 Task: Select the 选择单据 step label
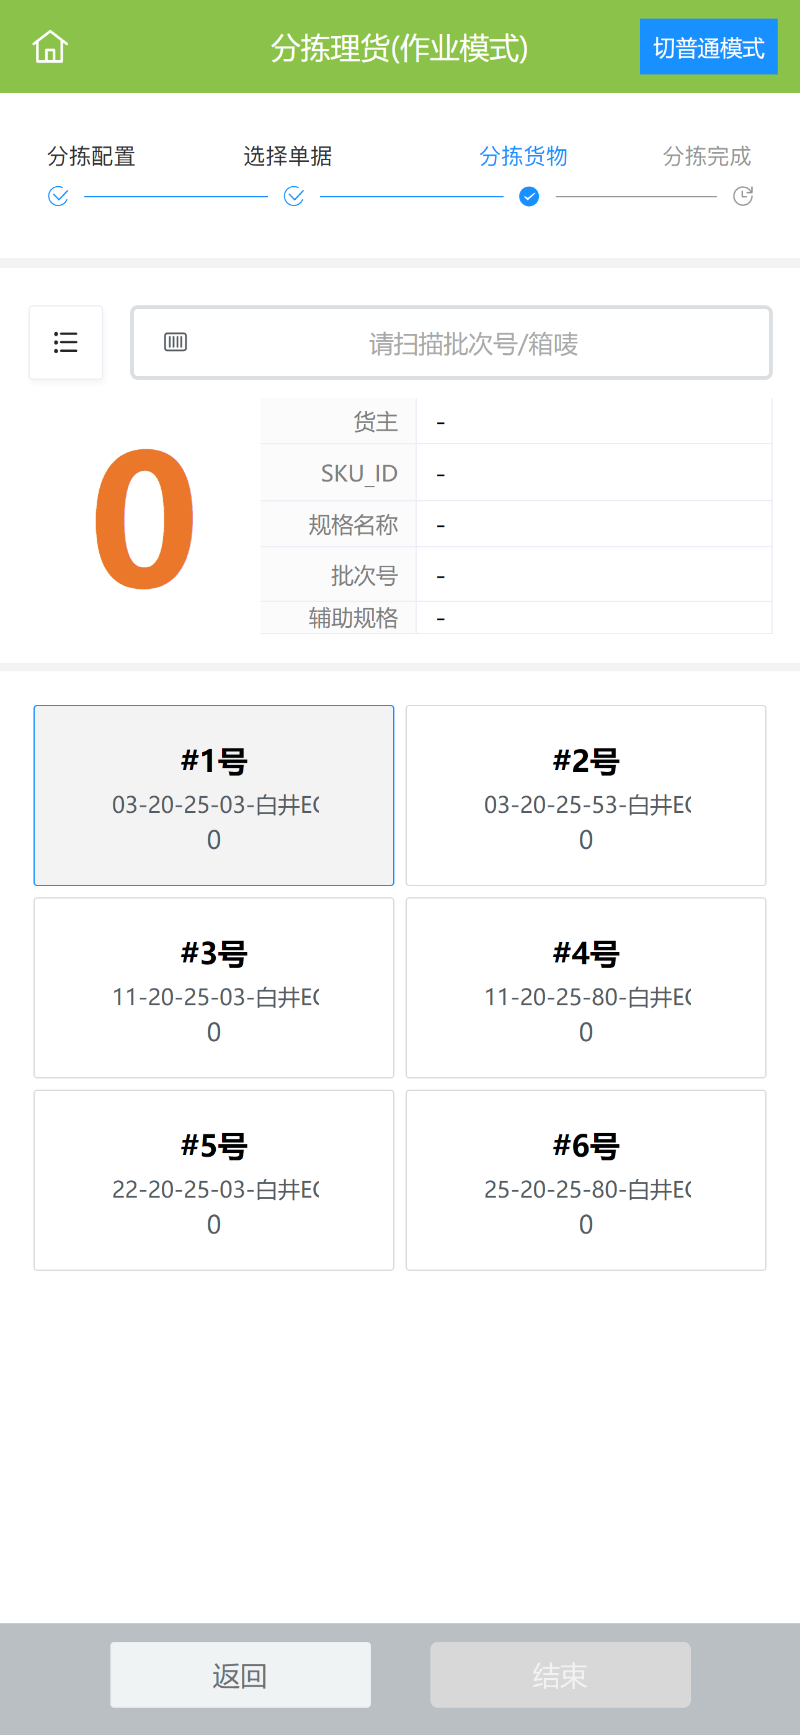pyautogui.click(x=288, y=156)
